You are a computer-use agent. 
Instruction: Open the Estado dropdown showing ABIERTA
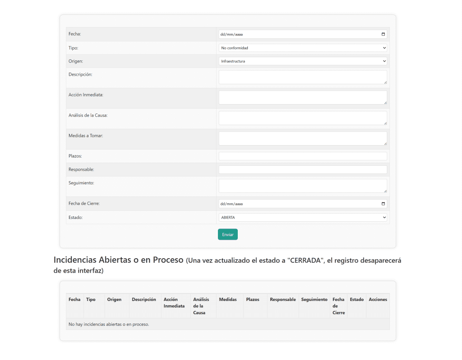pos(303,218)
